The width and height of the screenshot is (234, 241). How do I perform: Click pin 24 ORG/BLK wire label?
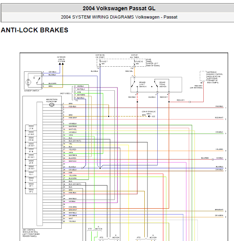[x=73, y=170]
